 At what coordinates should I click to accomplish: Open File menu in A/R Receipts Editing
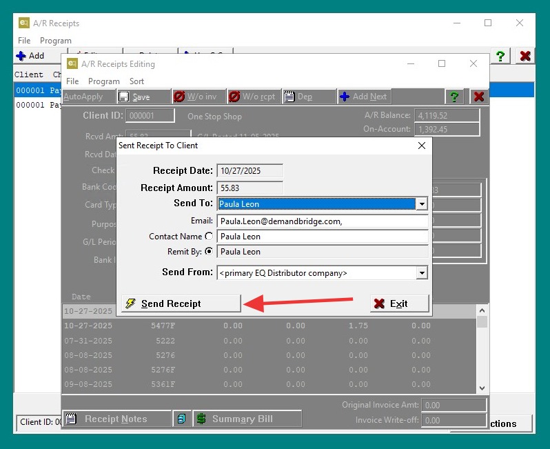[x=72, y=81]
